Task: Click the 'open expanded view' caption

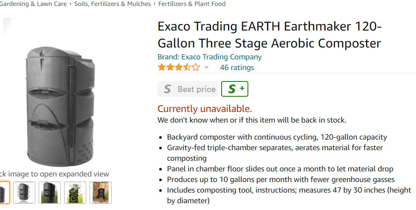Action: [54, 174]
